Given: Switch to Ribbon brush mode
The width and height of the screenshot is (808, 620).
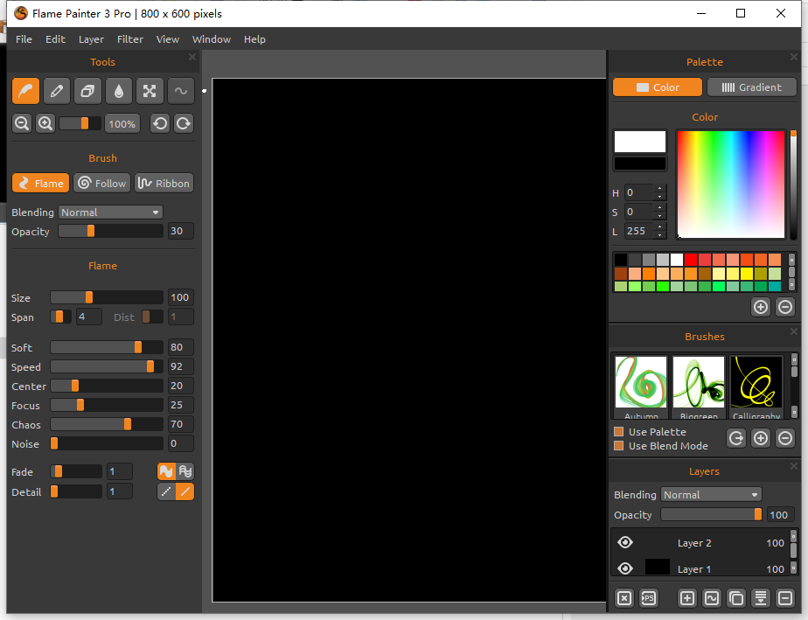Looking at the screenshot, I should coord(164,183).
